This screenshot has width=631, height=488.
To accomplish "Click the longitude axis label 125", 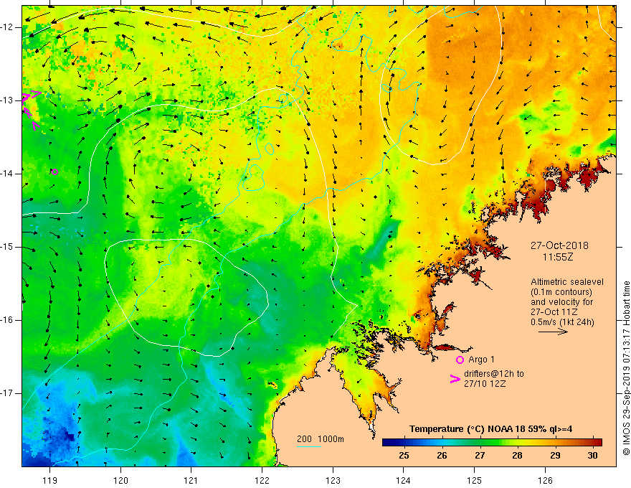I will [x=475, y=480].
